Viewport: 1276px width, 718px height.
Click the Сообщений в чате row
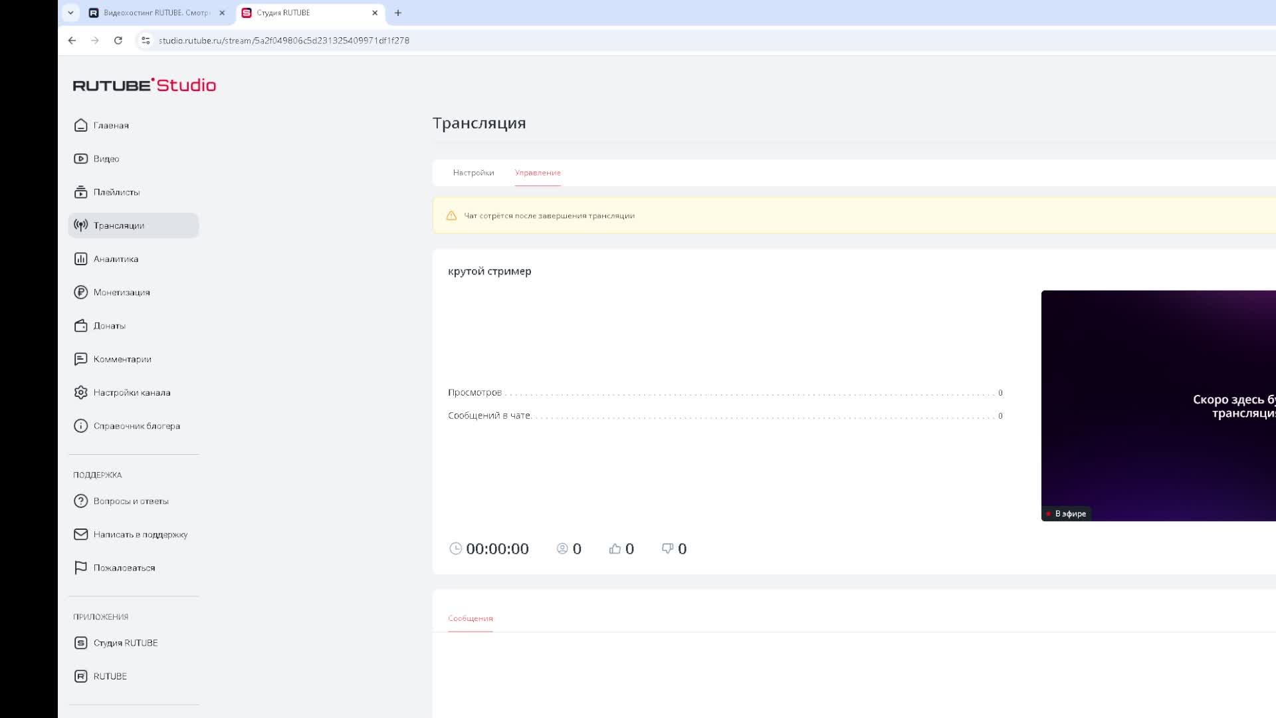pos(725,416)
